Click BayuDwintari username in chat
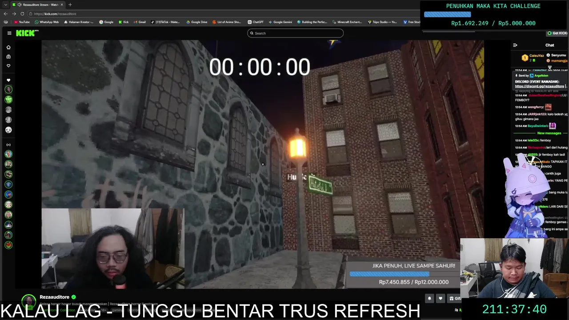569x320 pixels. tap(537, 126)
